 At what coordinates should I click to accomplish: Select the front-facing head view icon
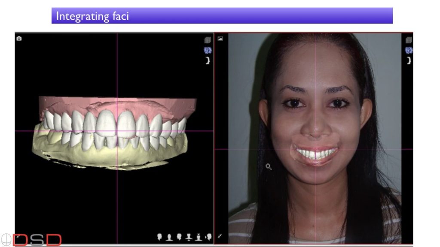click(169, 237)
